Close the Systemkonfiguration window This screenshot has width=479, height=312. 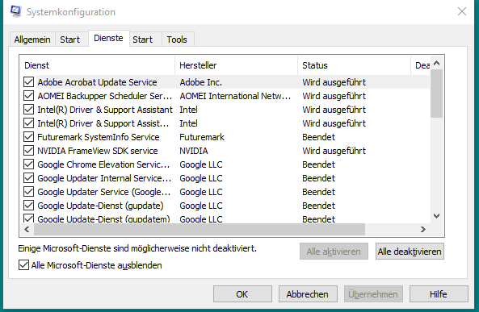[x=461, y=11]
